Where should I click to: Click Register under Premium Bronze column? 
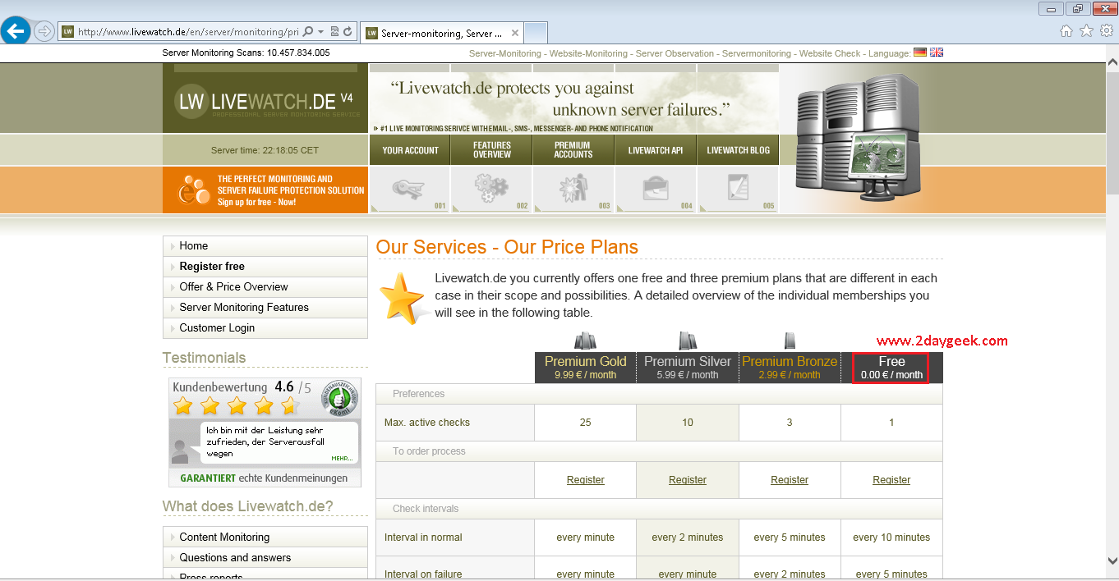pos(790,480)
